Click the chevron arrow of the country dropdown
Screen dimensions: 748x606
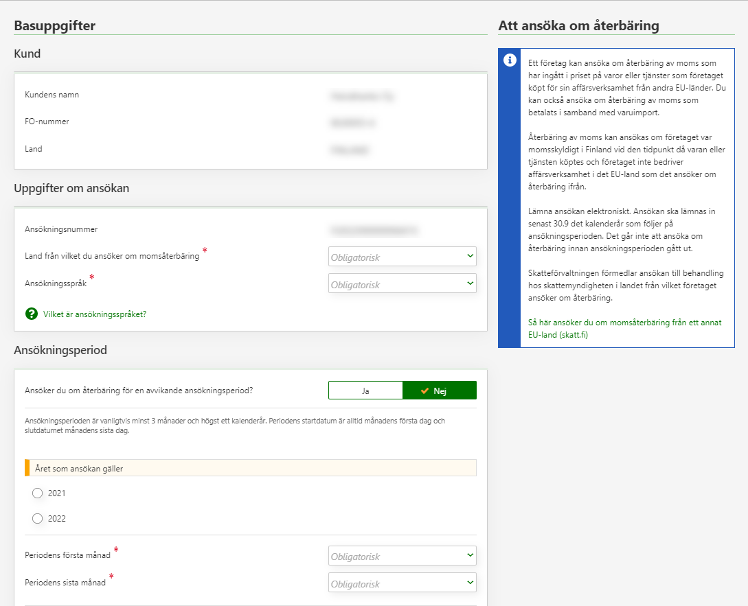click(470, 256)
